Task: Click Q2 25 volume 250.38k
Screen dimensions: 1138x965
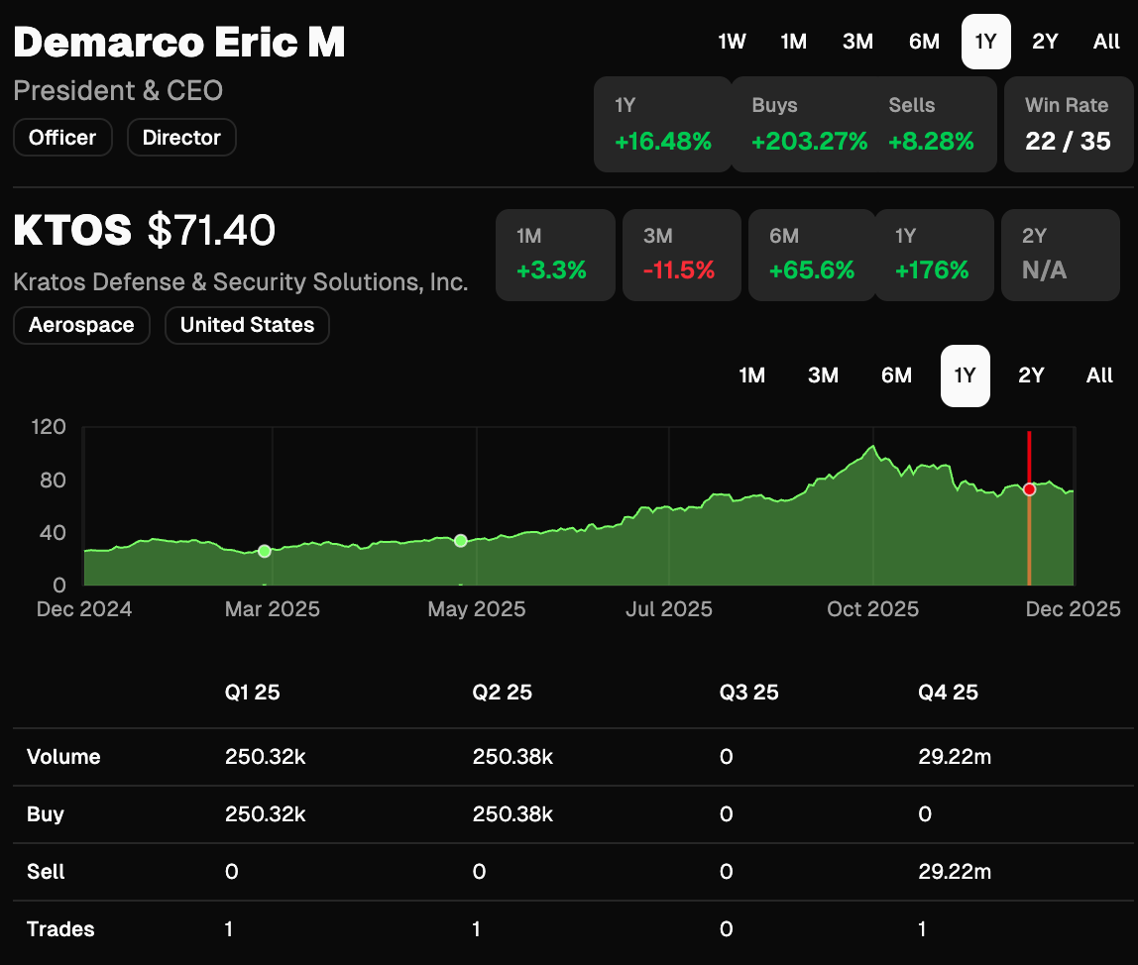Action: pos(512,757)
